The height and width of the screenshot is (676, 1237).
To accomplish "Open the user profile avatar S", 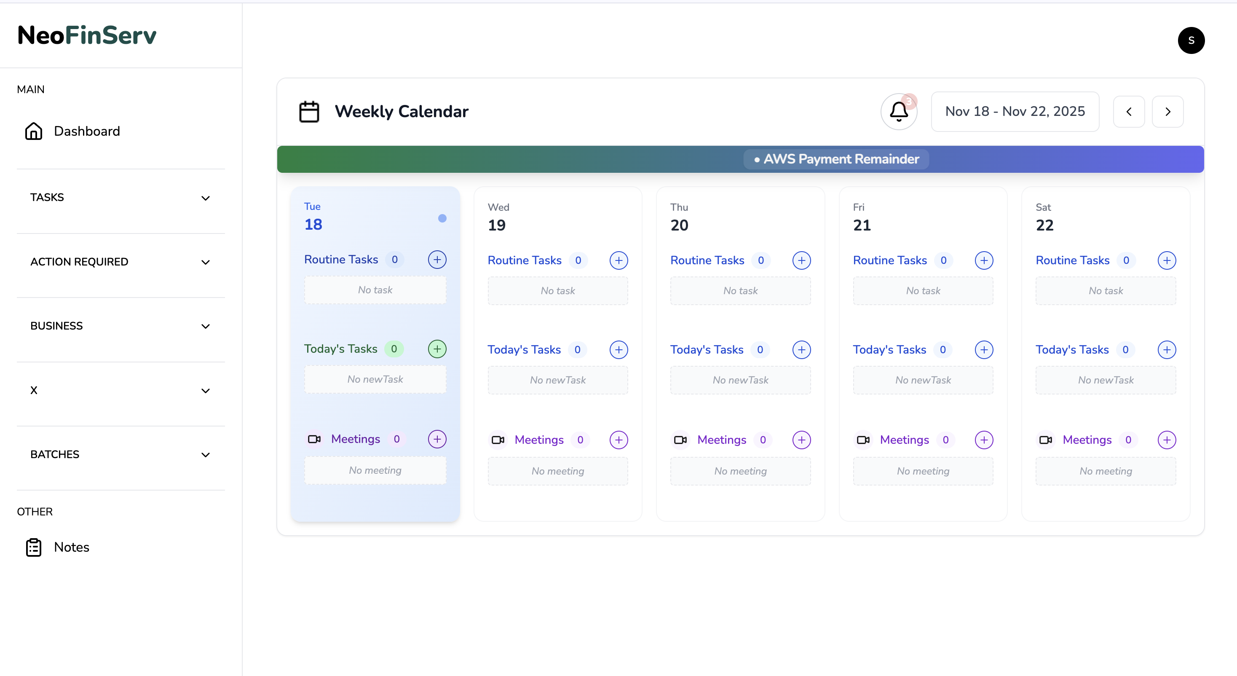I will point(1190,40).
